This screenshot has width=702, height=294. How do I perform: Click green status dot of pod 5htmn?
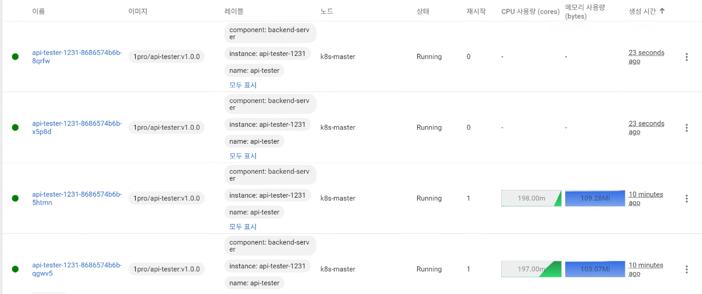(15, 198)
